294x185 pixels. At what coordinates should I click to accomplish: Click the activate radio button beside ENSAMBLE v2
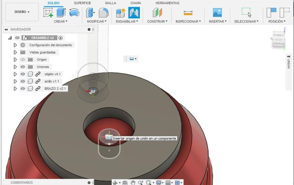click(x=60, y=38)
